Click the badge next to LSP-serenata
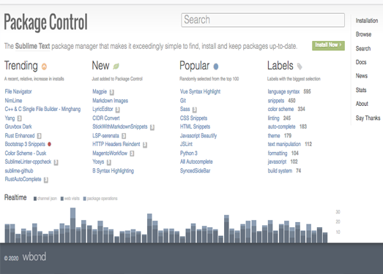 point(124,136)
